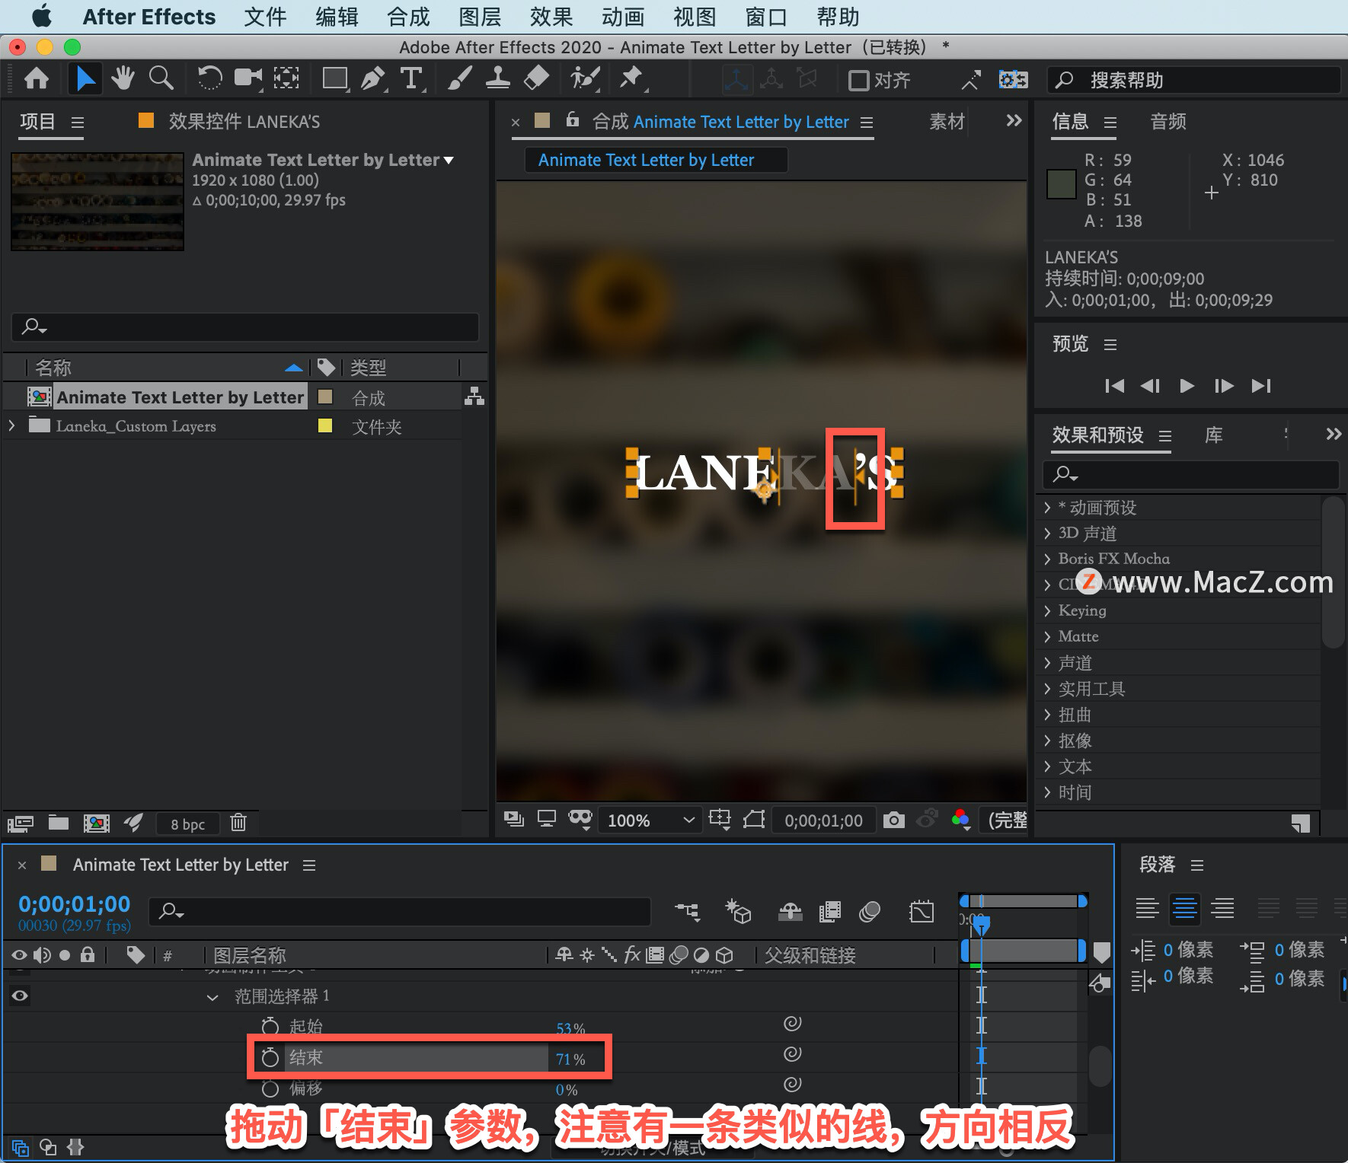Image resolution: width=1348 pixels, height=1163 pixels.
Task: Open the 合成 menu
Action: coord(408,17)
